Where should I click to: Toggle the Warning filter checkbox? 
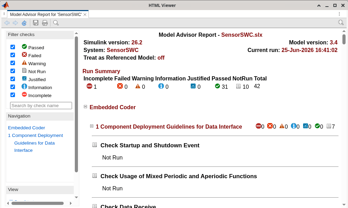13,63
